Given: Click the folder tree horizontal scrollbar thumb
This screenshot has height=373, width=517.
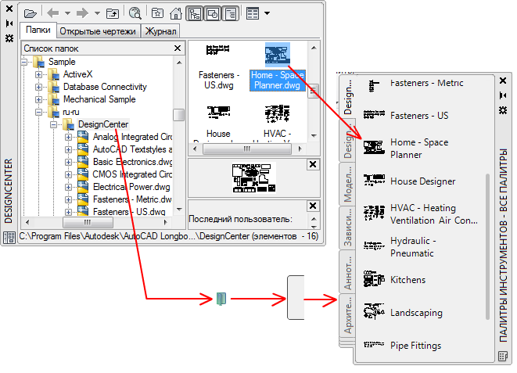Looking at the screenshot, I should click(x=88, y=222).
